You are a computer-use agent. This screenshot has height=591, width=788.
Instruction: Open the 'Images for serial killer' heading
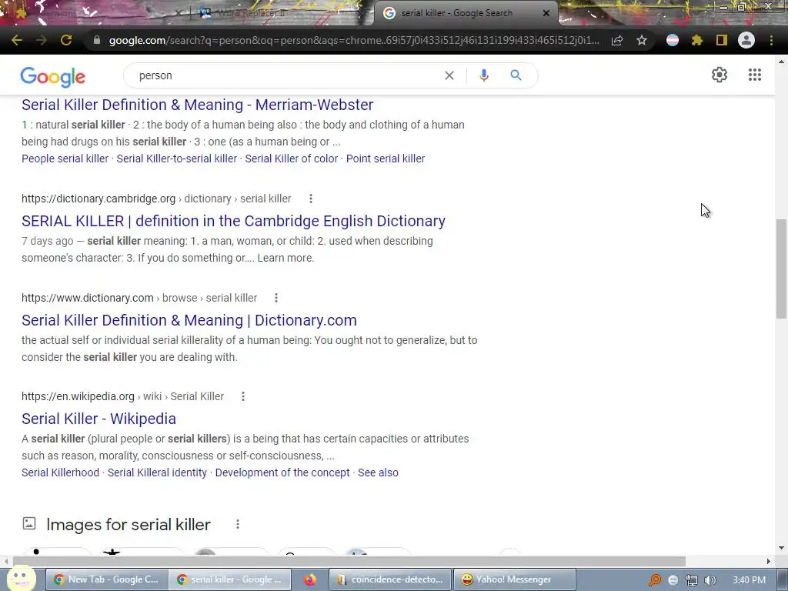click(129, 525)
